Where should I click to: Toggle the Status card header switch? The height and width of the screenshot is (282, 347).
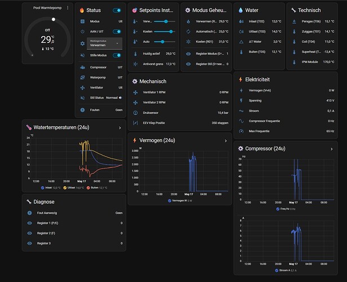click(x=117, y=10)
